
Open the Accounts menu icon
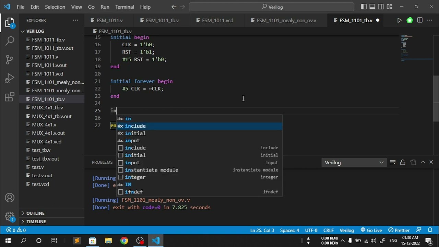coord(10,198)
